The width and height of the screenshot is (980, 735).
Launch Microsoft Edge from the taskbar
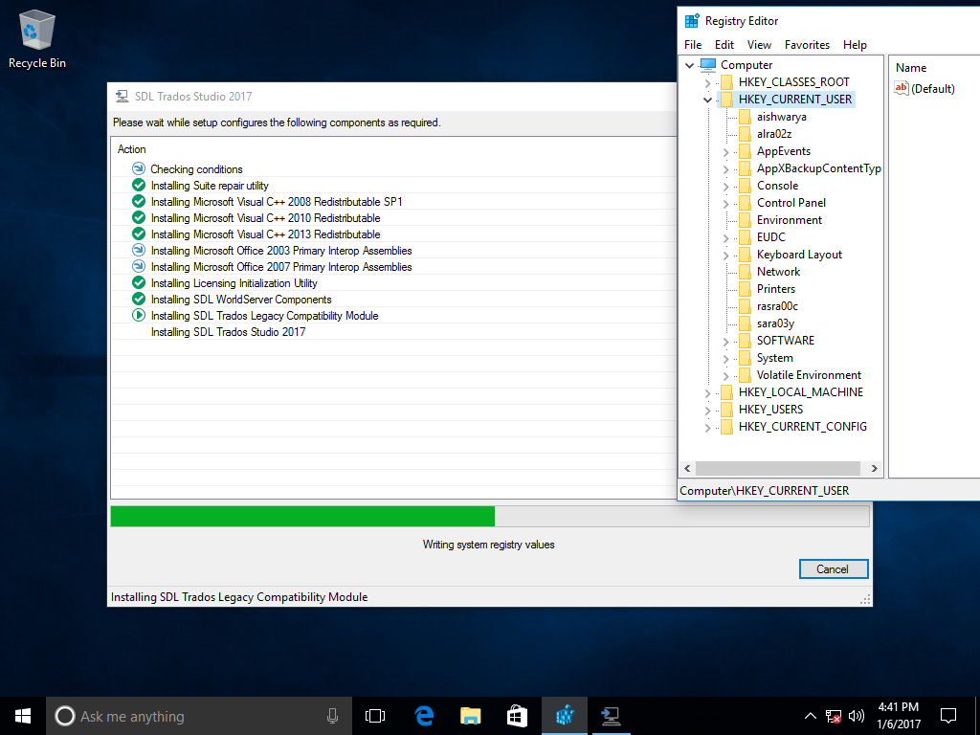click(x=424, y=716)
